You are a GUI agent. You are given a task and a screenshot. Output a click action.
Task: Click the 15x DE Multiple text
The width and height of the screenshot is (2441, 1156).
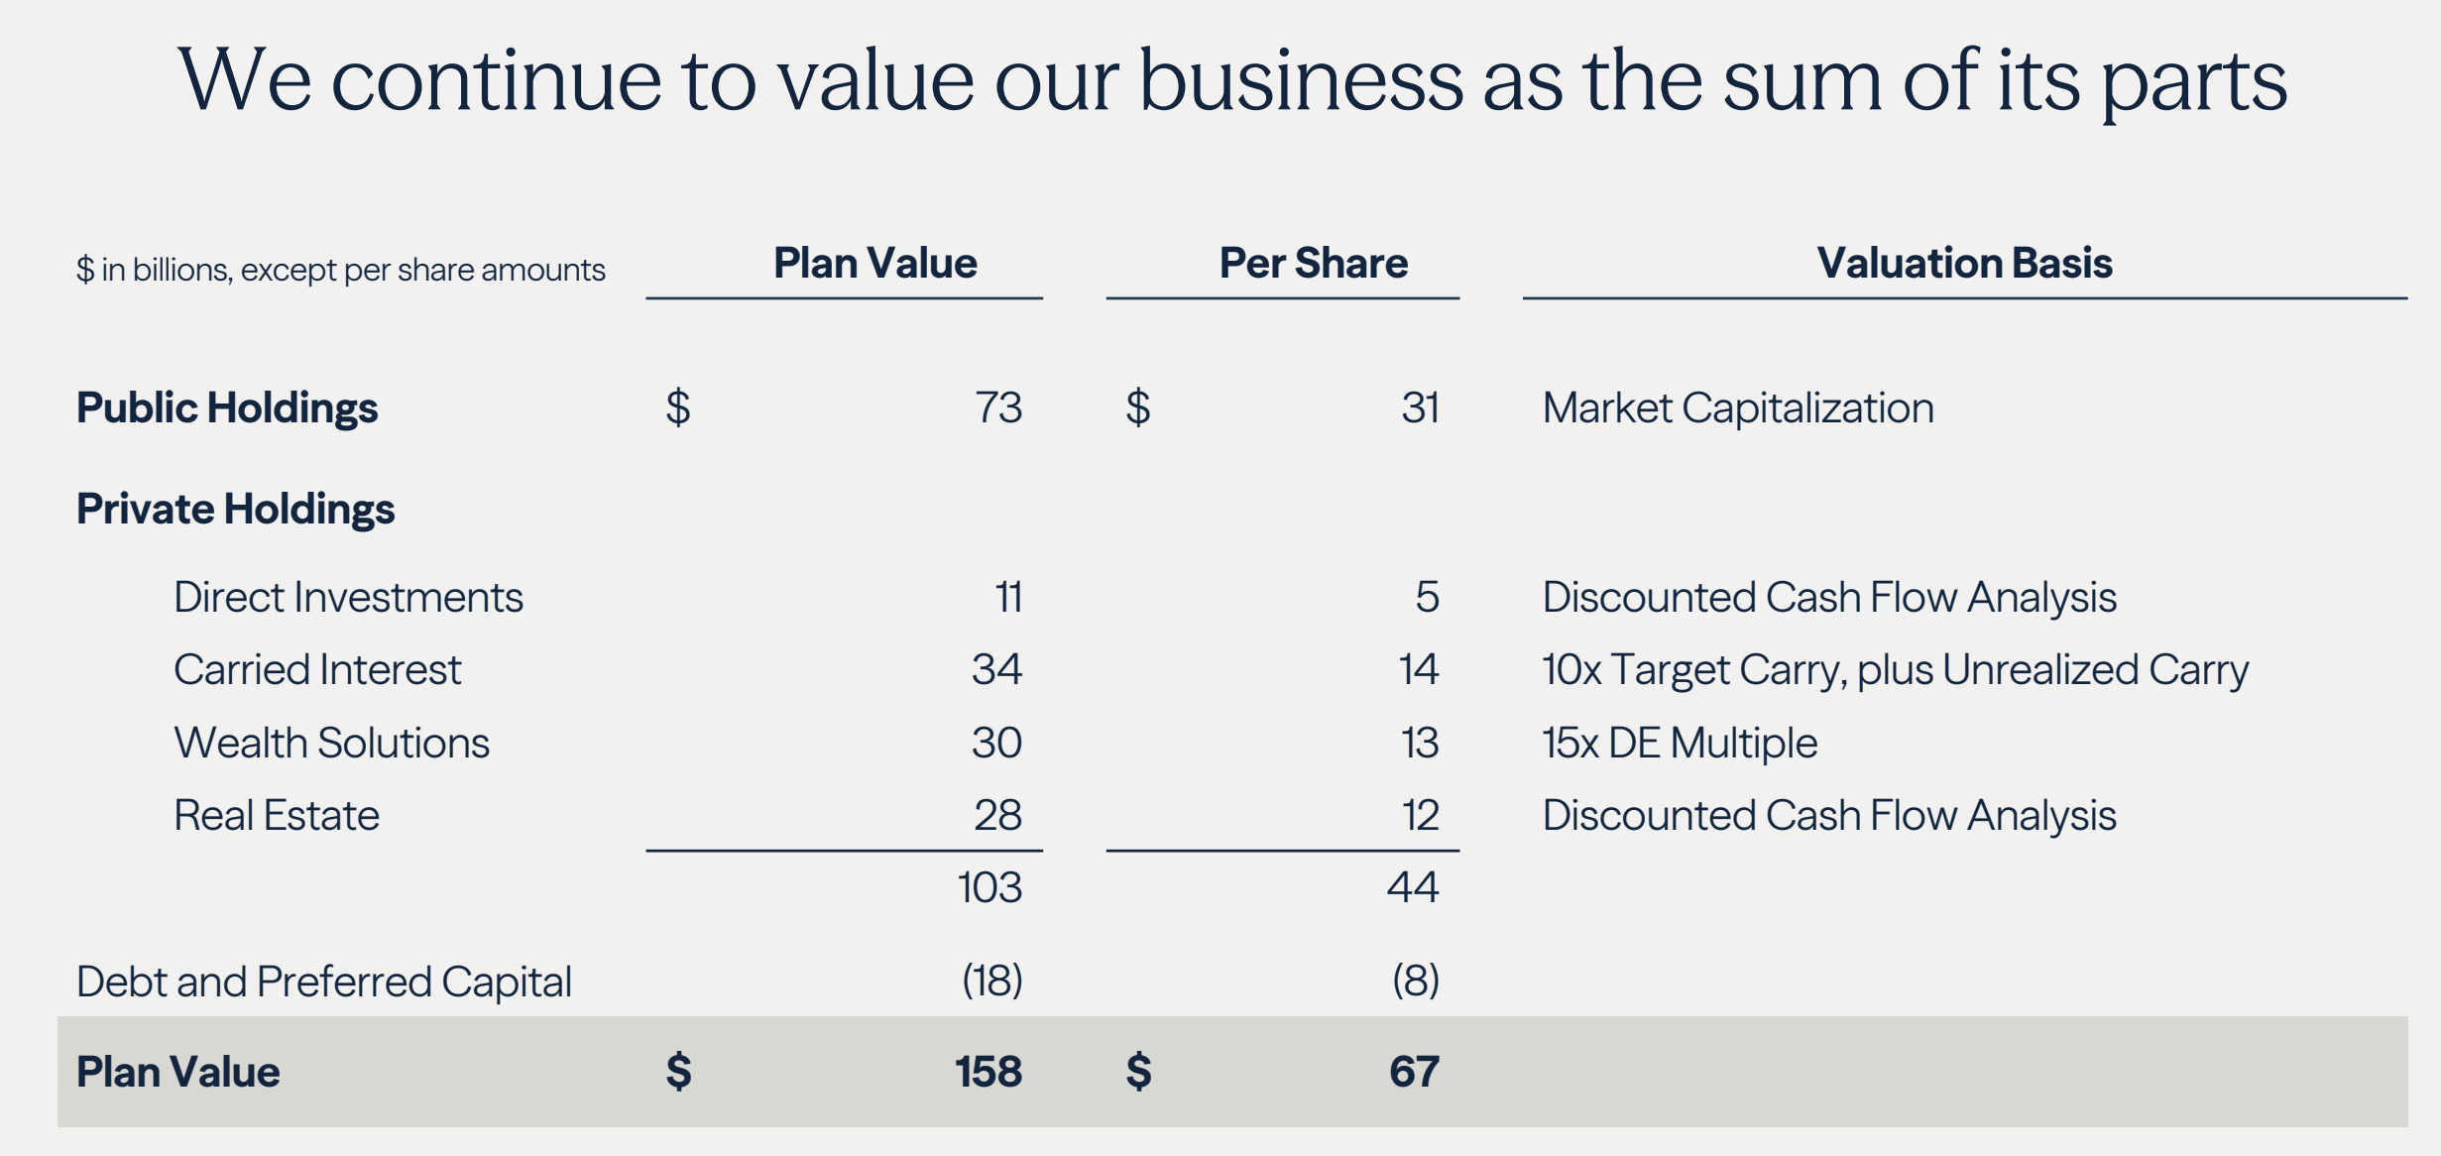[1680, 743]
